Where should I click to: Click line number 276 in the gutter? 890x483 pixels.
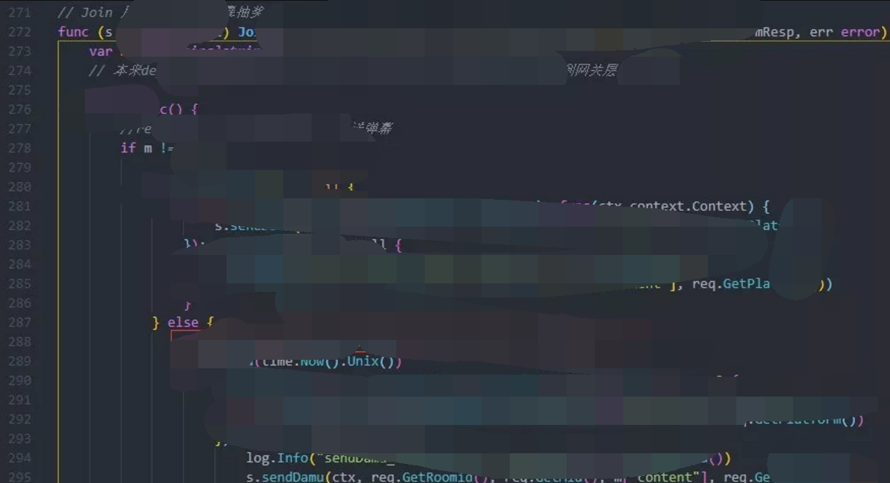[21, 109]
